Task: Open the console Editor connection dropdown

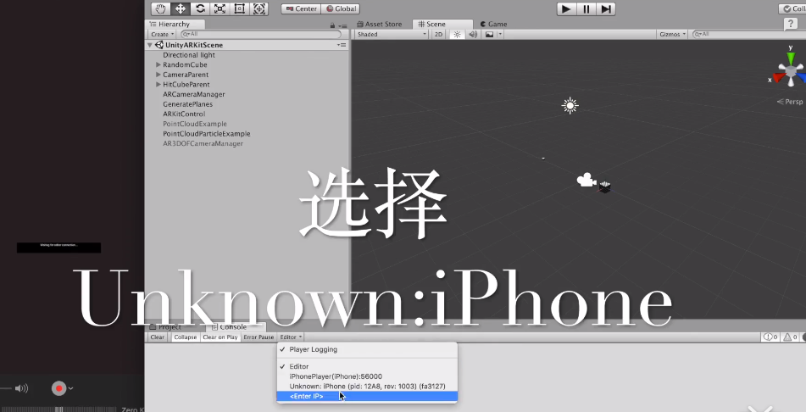Action: [x=291, y=337]
